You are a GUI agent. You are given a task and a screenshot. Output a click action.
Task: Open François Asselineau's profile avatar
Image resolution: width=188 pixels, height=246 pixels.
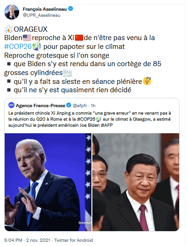[12, 12]
